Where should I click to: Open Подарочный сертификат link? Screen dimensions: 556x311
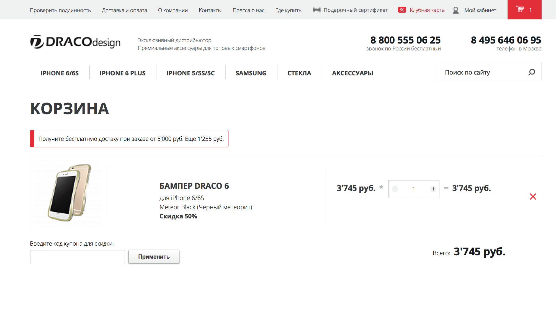[x=356, y=10]
